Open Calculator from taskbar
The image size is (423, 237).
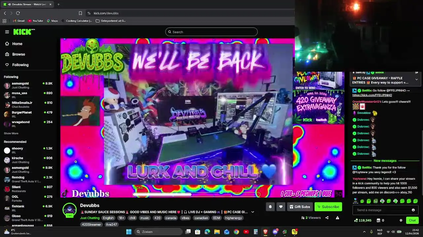255,232
